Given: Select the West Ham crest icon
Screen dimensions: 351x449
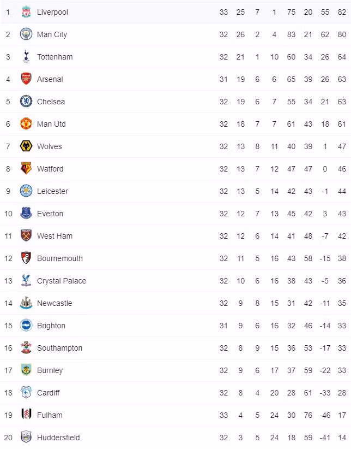Looking at the screenshot, I should point(26,236).
